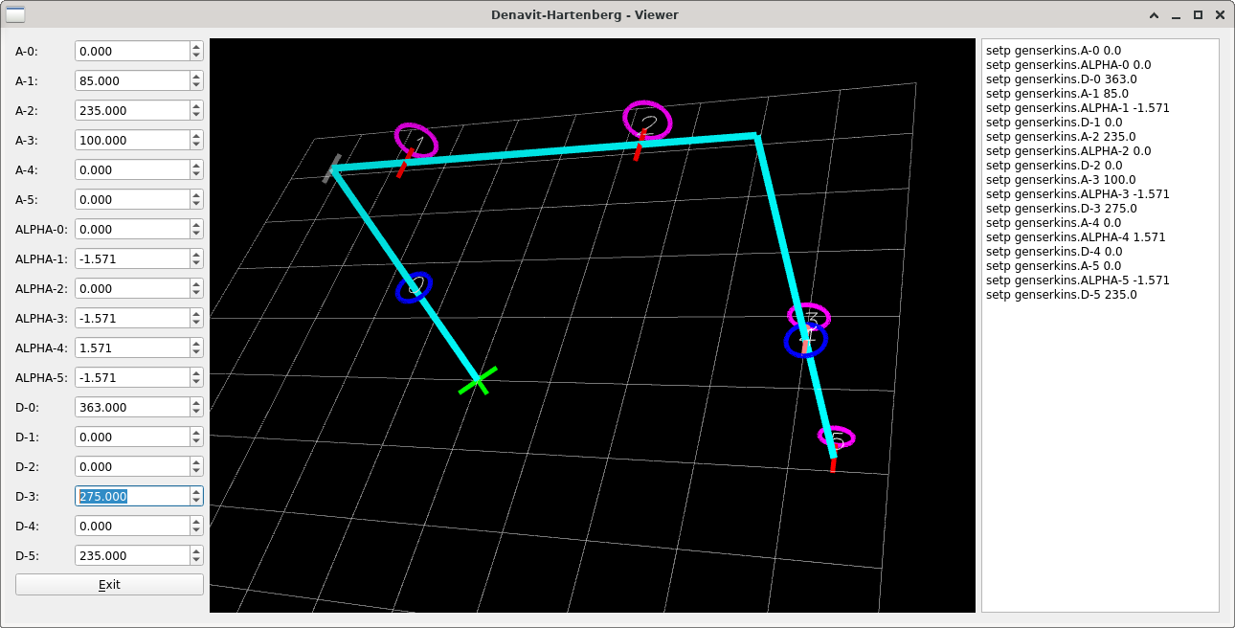Click the Exit button
Screen dimensions: 1235x628
click(109, 584)
